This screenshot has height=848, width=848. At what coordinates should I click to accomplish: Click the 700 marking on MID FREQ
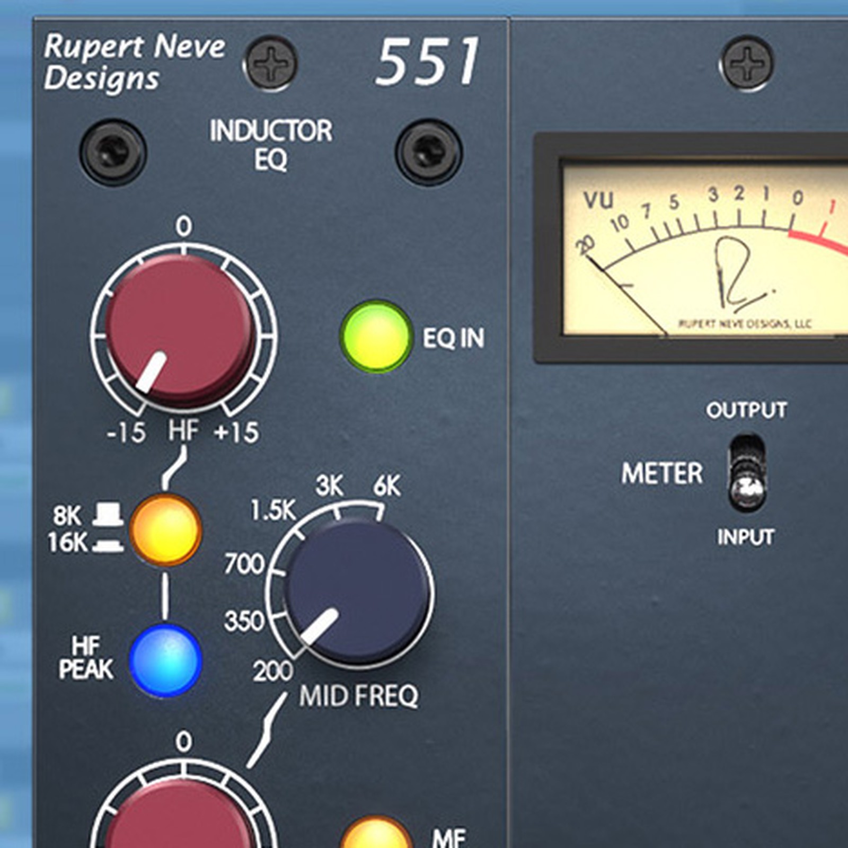(244, 563)
